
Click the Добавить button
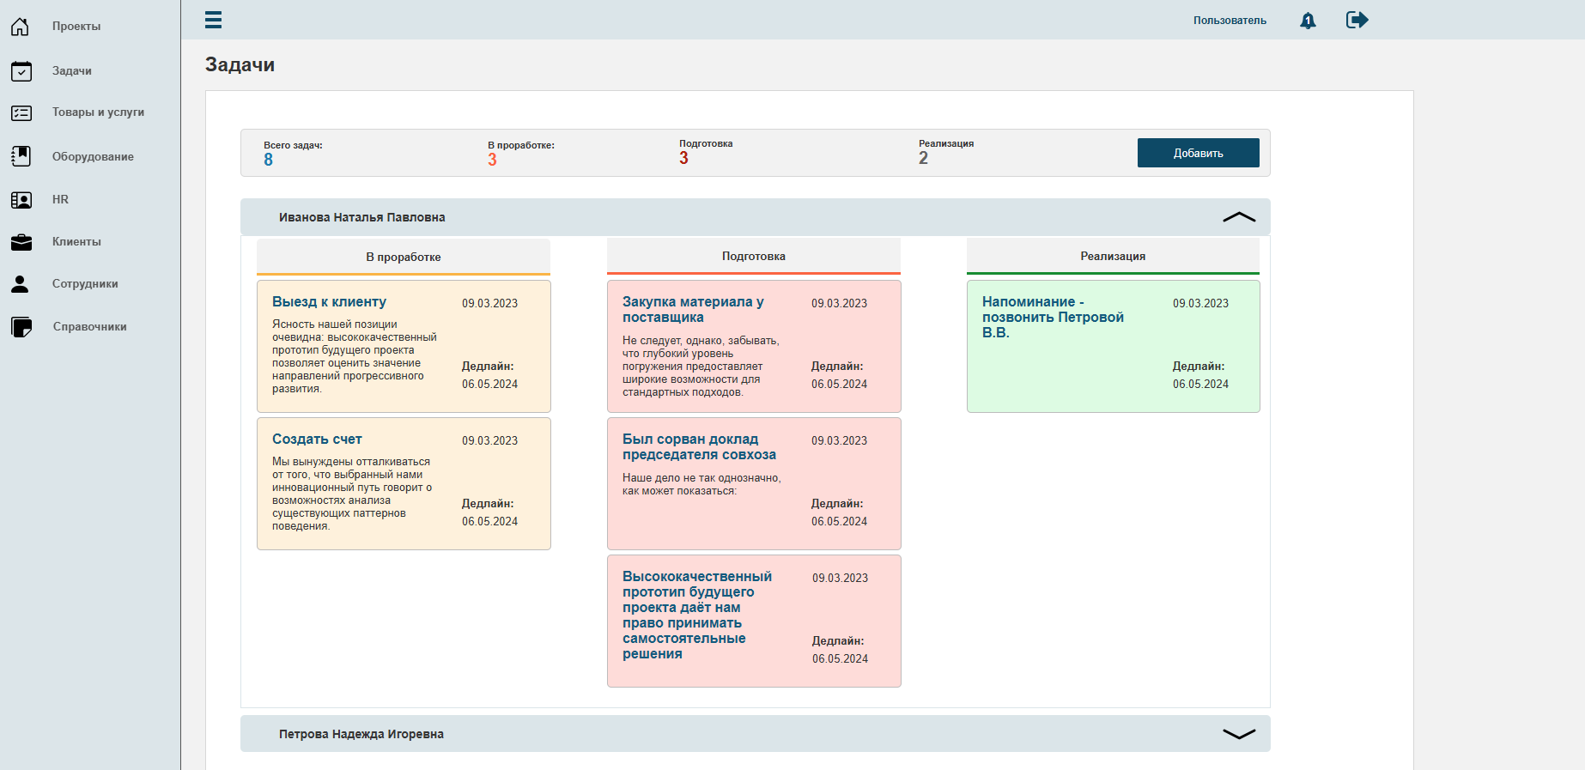pos(1198,153)
